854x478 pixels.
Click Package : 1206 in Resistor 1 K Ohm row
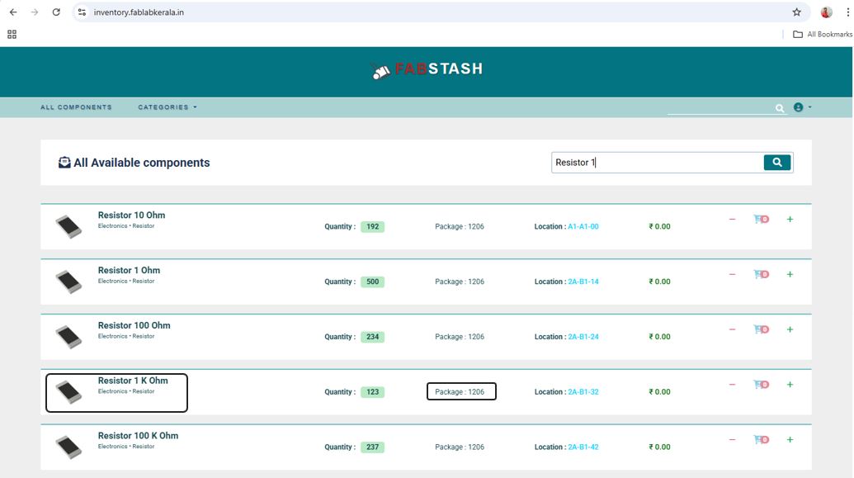click(x=460, y=392)
